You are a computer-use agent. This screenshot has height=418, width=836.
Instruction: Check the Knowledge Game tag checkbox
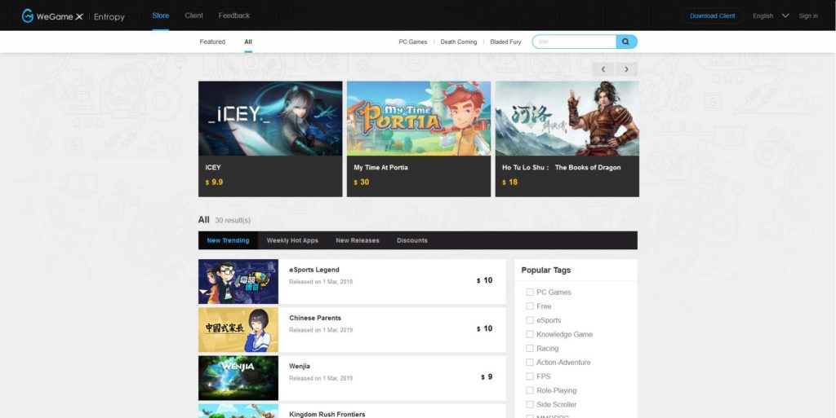coord(529,334)
